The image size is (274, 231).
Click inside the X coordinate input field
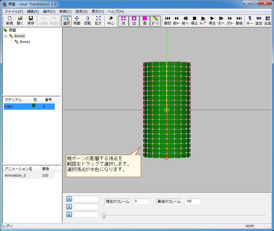pos(86,199)
